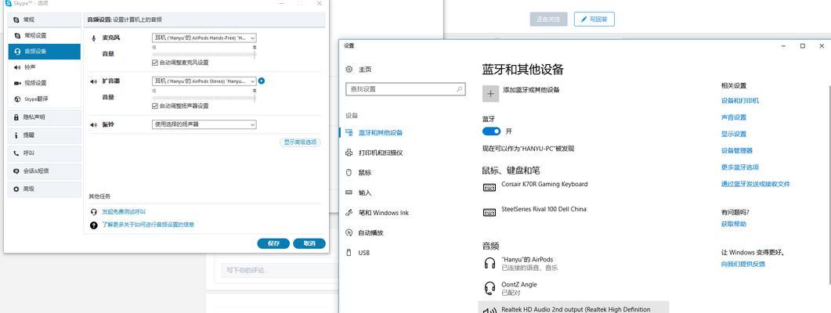Image resolution: width=831 pixels, height=313 pixels.
Task: Select Realtek HD Audio 2nd output device
Action: 575,308
